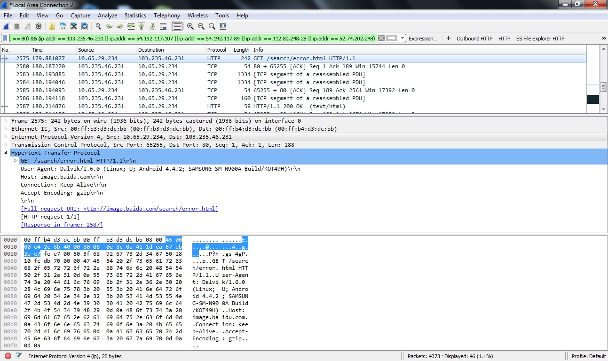The width and height of the screenshot is (608, 361).
Task: Toggle colorize packet list button
Action: click(x=177, y=26)
